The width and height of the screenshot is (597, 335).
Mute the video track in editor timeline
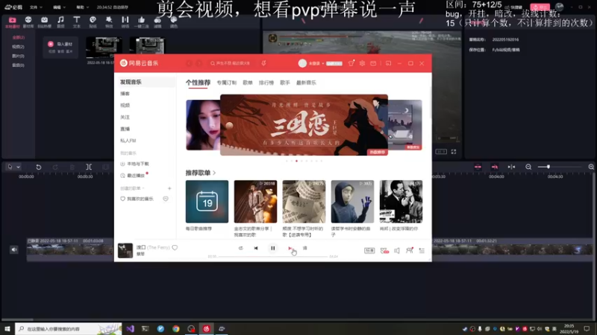pyautogui.click(x=14, y=249)
